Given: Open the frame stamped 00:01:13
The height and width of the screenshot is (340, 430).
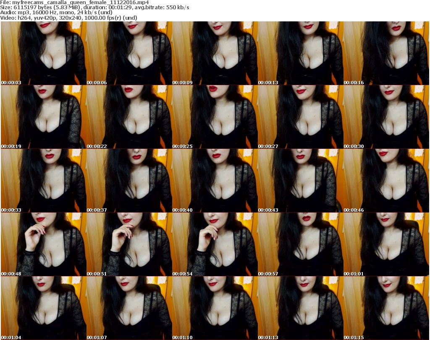Looking at the screenshot, I should [301, 308].
